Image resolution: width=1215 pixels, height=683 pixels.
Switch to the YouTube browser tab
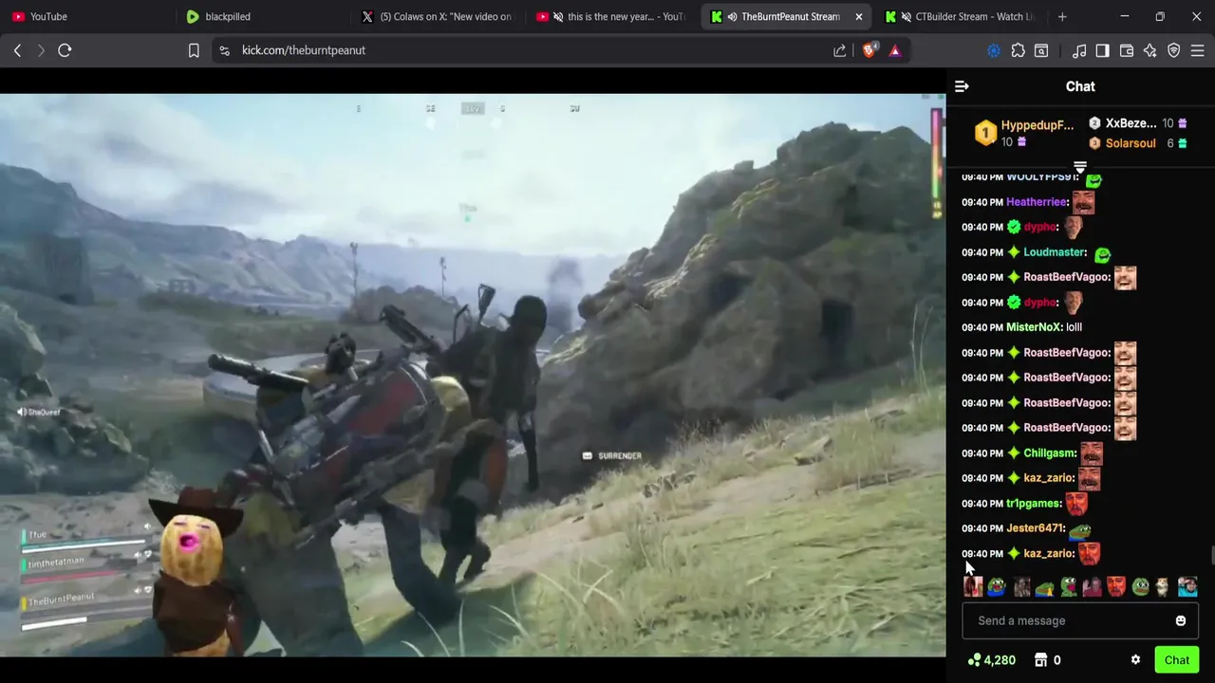coord(85,16)
